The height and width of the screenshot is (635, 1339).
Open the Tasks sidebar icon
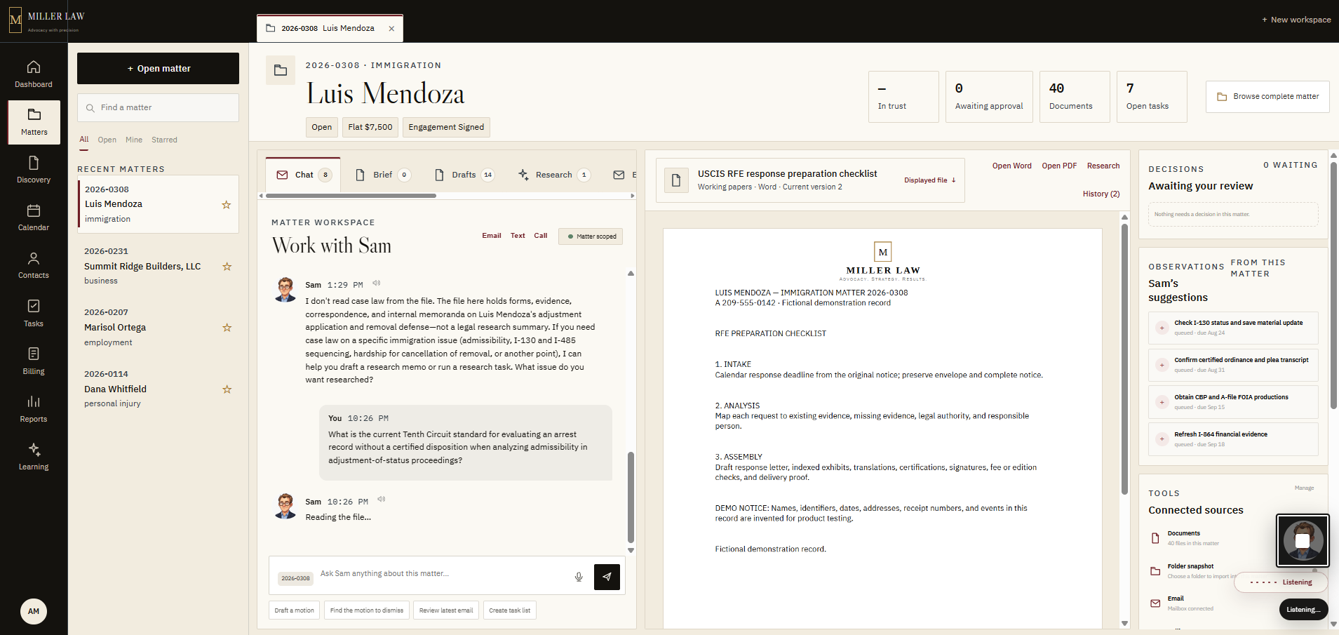(34, 306)
